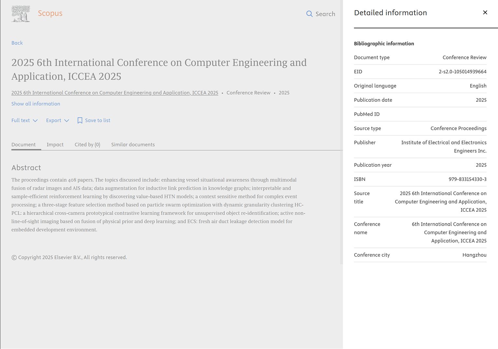Click the Hangzhou conference city value

pos(474,255)
